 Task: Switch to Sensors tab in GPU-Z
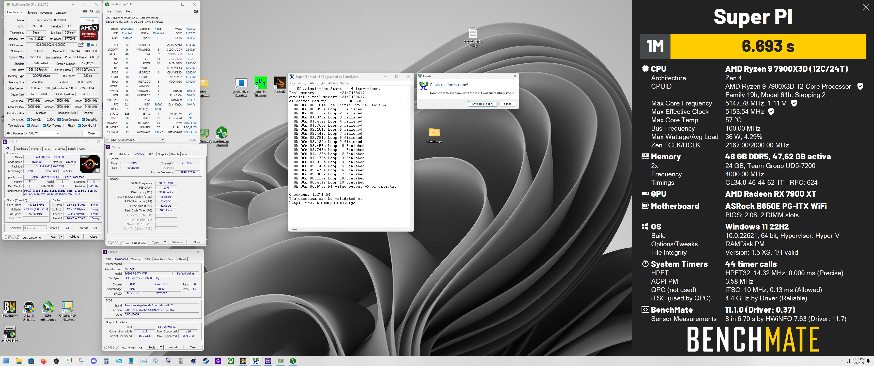[x=32, y=12]
